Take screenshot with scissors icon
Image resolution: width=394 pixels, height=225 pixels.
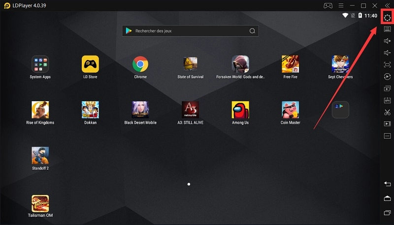click(387, 112)
